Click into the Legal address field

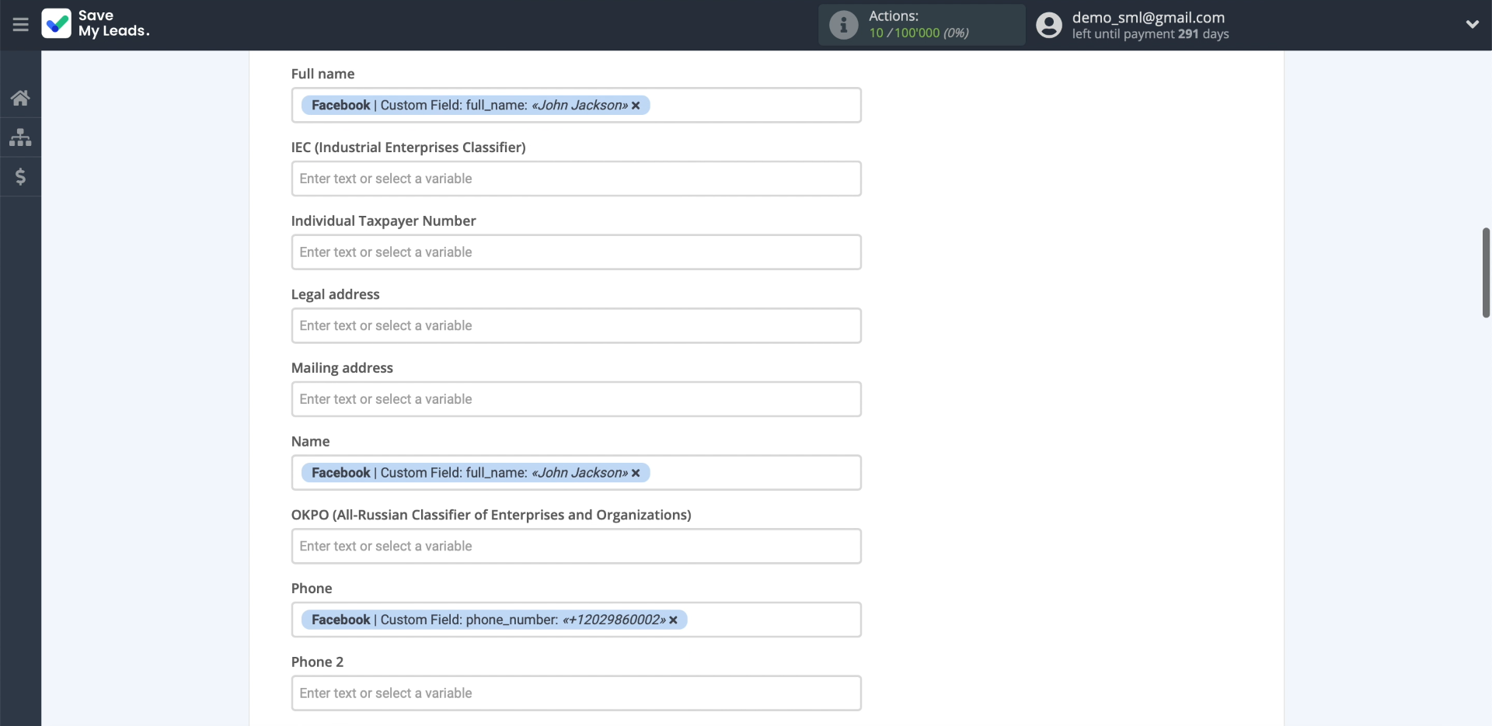pos(576,326)
